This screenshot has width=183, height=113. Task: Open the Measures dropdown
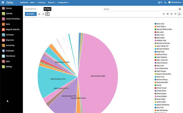[x=31, y=14]
